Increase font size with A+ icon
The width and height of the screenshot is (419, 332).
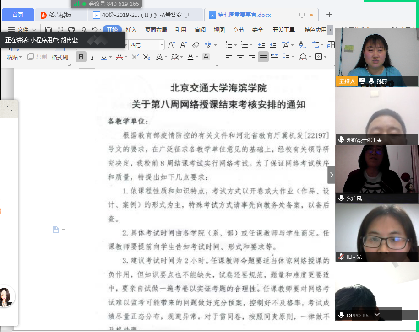tap(171, 45)
